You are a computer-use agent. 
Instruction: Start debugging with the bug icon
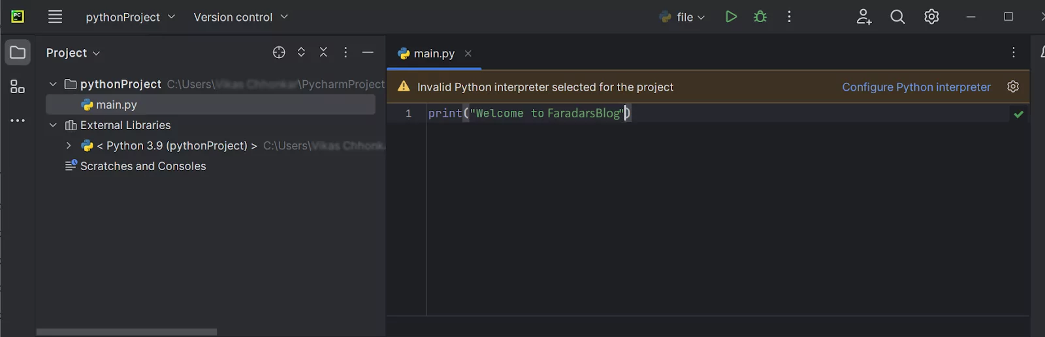pos(760,17)
